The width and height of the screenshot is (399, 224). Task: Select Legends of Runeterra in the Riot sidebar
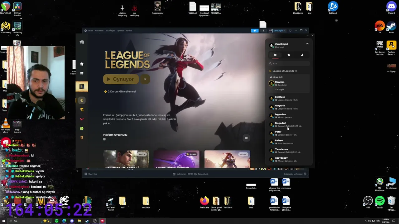coord(82,138)
